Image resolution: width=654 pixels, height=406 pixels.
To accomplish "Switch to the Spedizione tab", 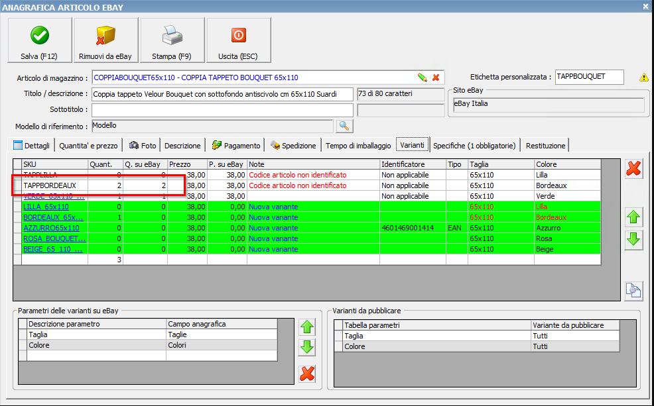I will (x=293, y=146).
